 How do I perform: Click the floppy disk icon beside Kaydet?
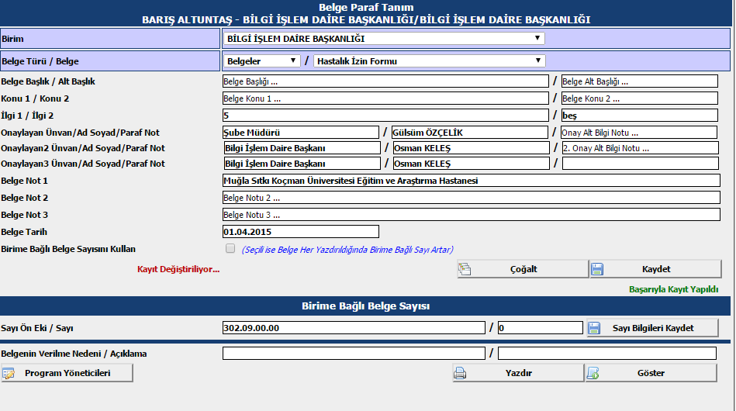(597, 269)
